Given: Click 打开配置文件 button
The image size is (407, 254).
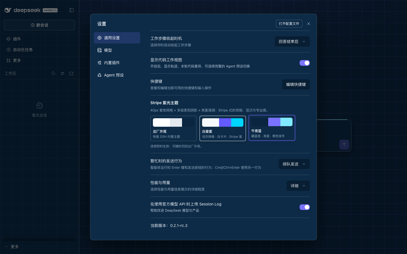Looking at the screenshot, I should 289,24.
